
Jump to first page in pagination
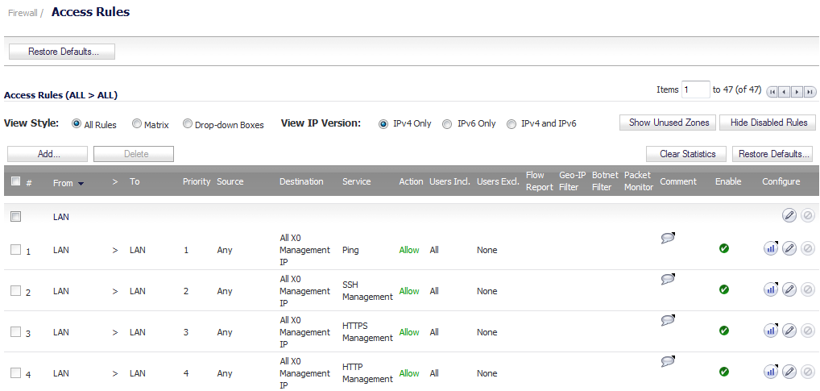(772, 92)
